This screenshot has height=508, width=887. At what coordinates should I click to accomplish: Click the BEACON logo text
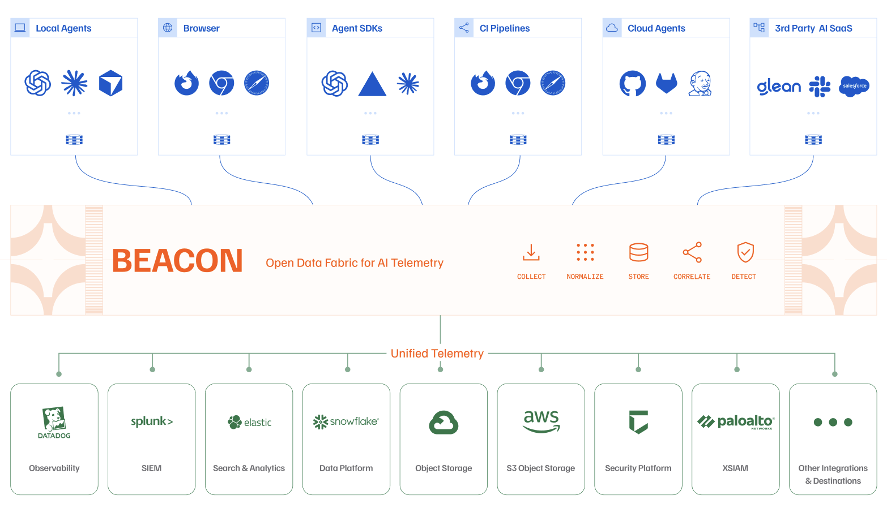[x=177, y=261]
